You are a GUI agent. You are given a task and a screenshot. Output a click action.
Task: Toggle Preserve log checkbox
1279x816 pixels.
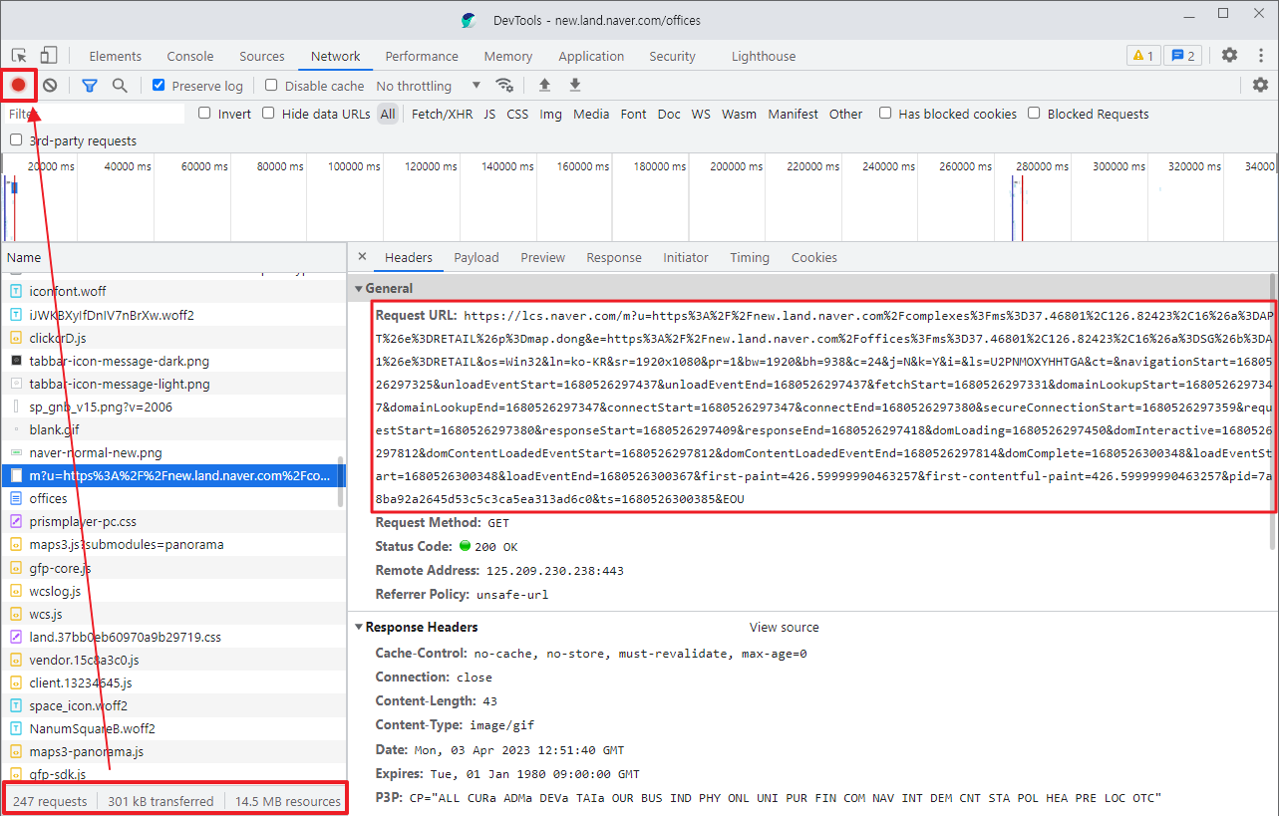tap(159, 86)
